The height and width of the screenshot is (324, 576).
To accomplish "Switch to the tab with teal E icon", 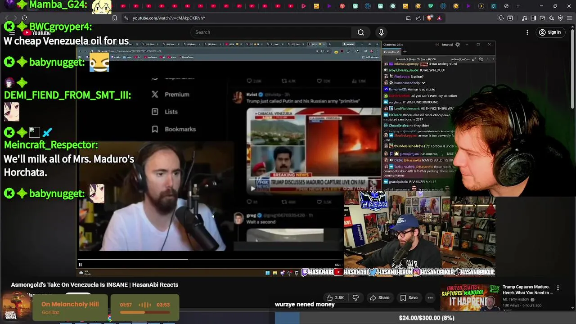I will coord(494,6).
